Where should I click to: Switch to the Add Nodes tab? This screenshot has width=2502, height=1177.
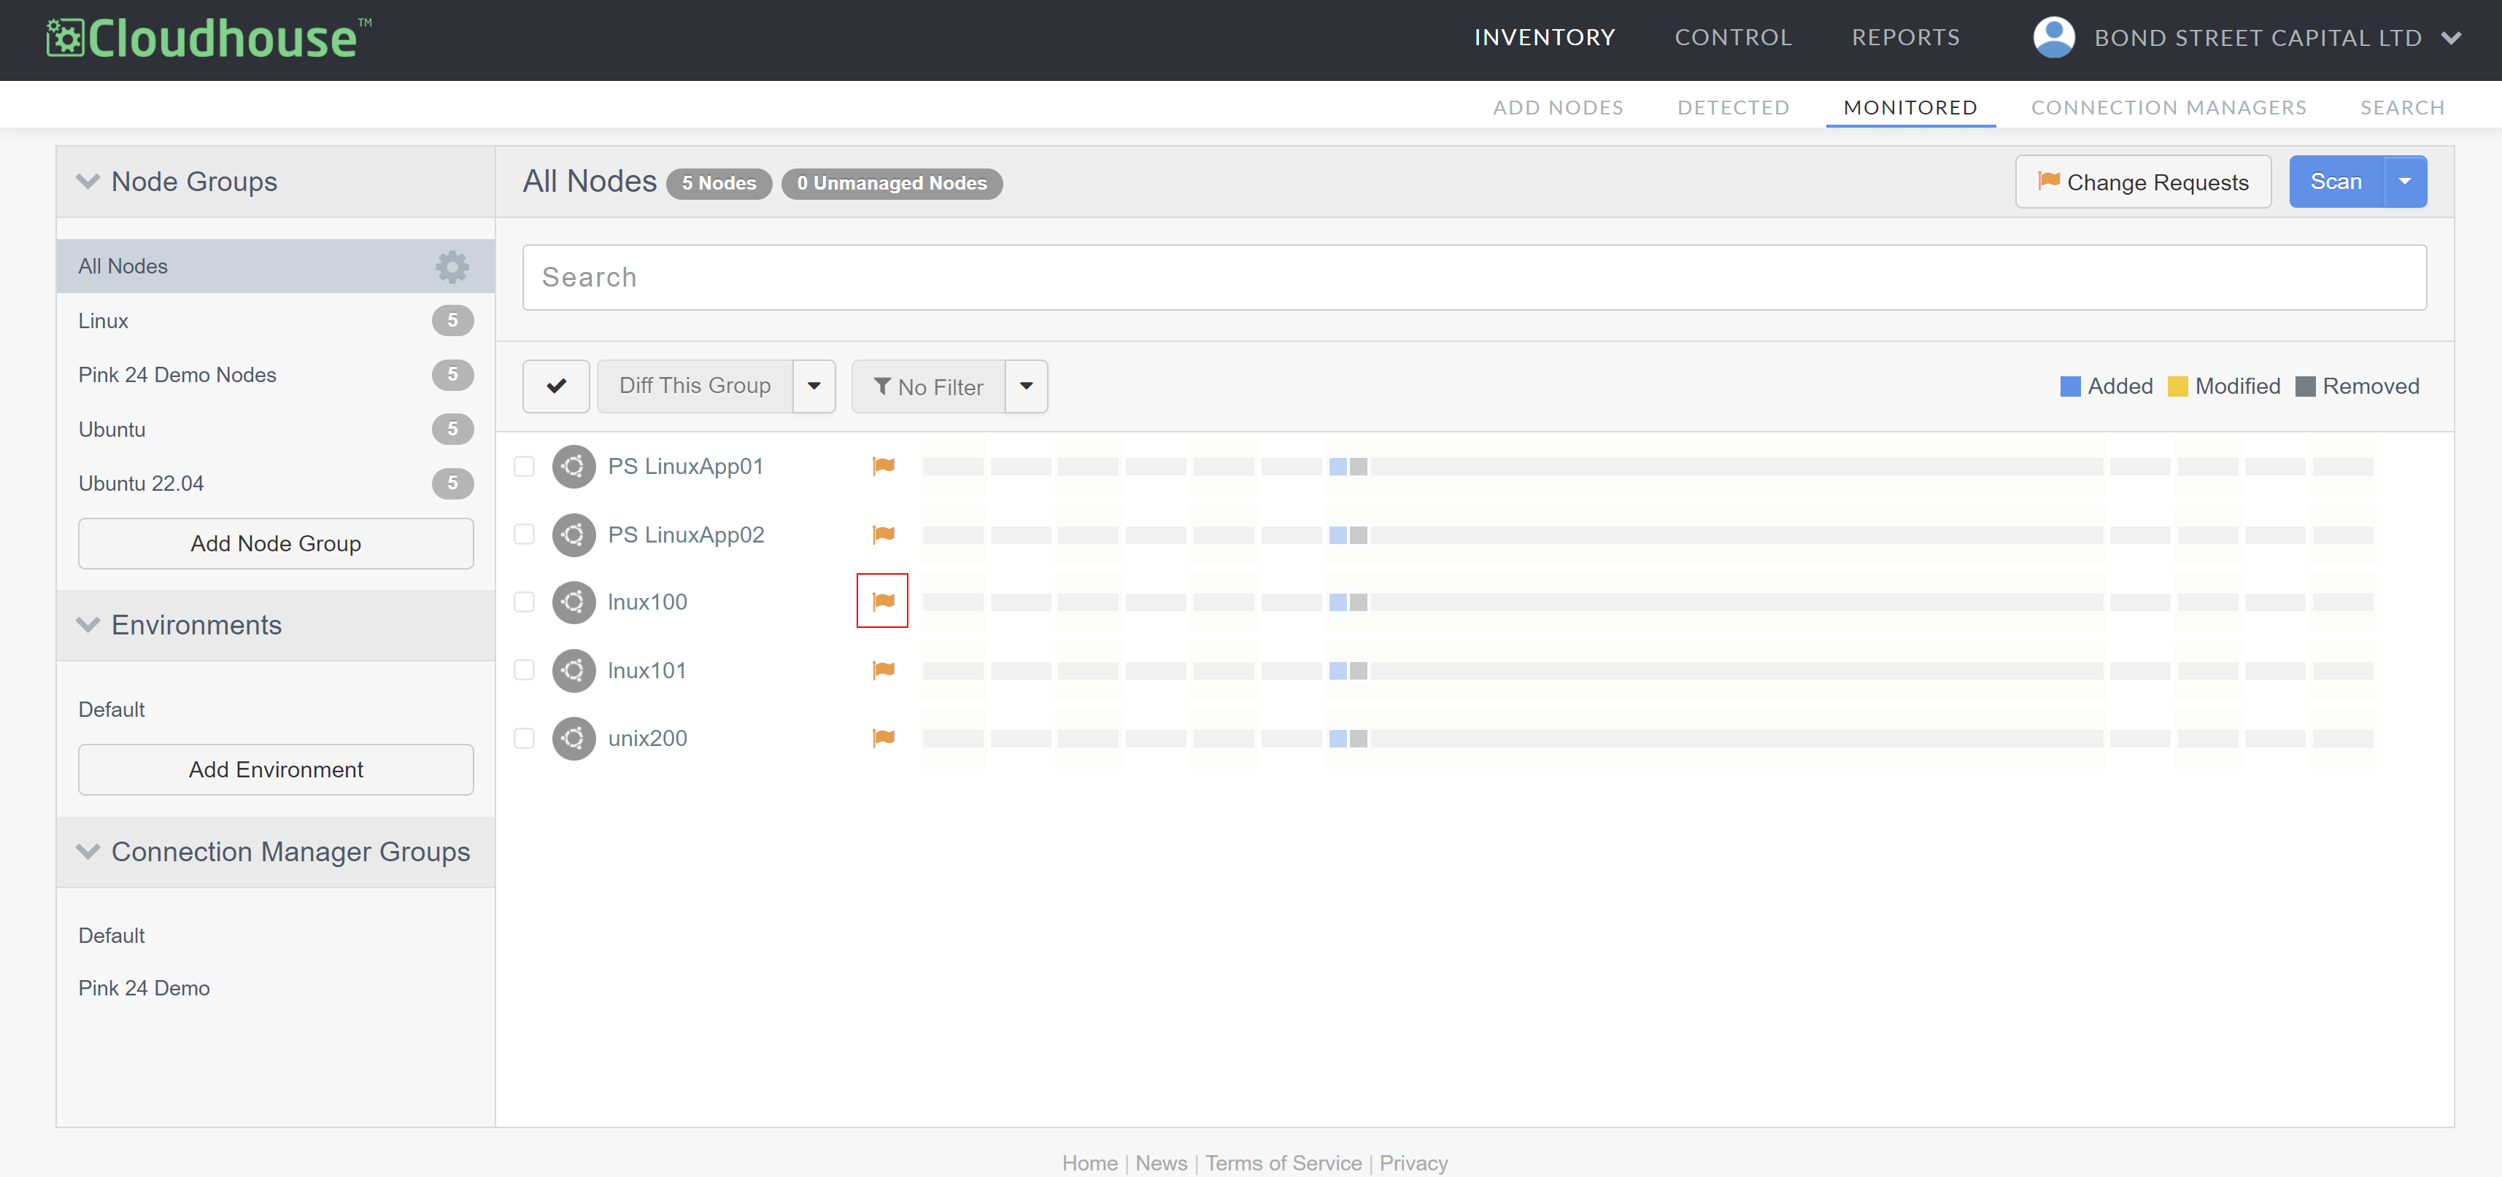(x=1558, y=108)
